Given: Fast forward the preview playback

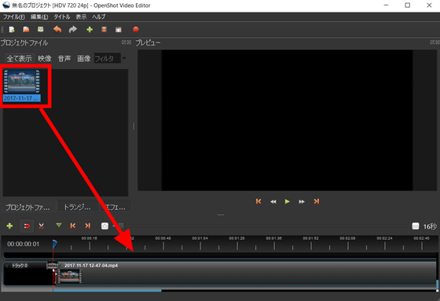Looking at the screenshot, I should click(x=302, y=201).
